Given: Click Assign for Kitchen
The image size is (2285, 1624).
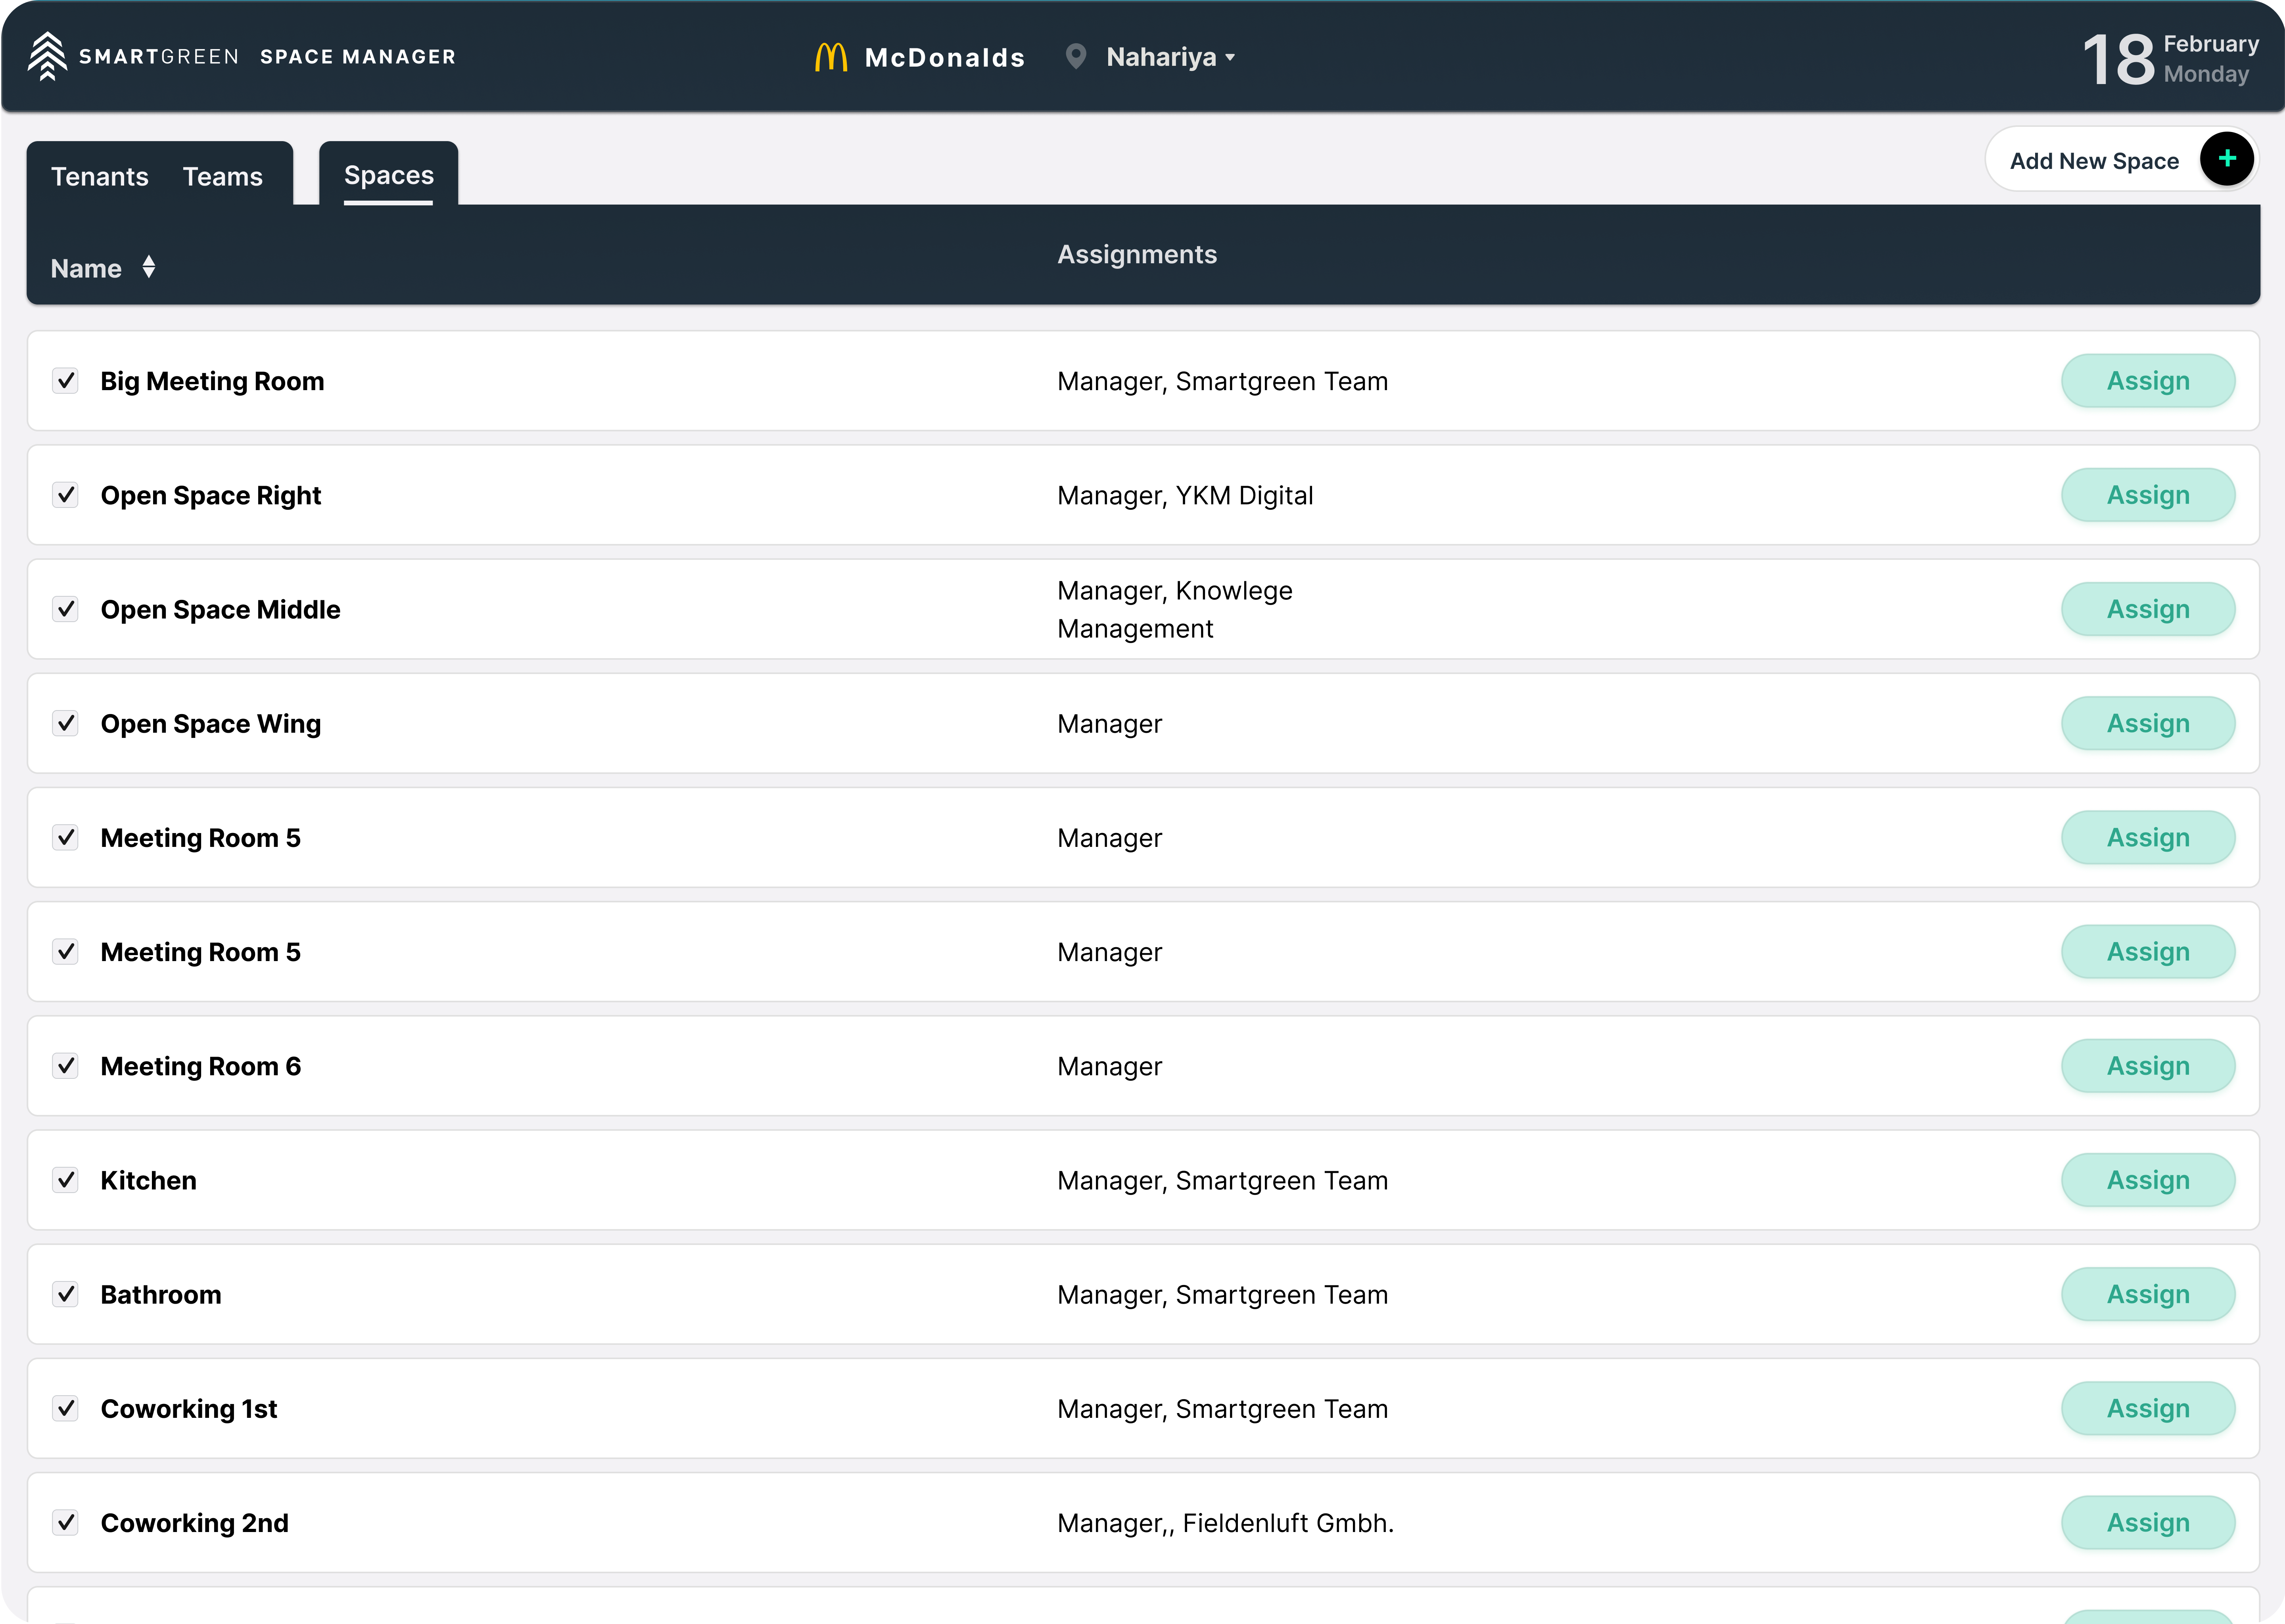Looking at the screenshot, I should click(2148, 1180).
